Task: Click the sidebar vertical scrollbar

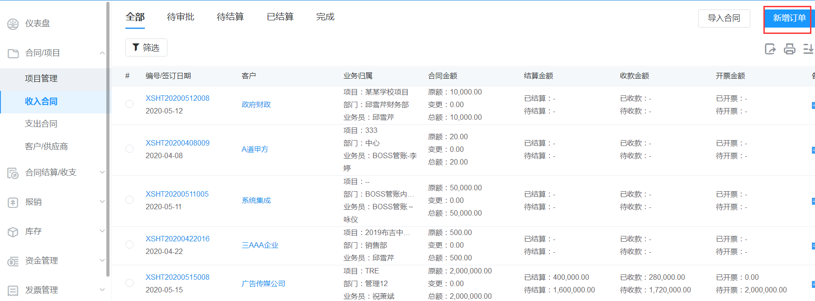Action: pyautogui.click(x=108, y=139)
